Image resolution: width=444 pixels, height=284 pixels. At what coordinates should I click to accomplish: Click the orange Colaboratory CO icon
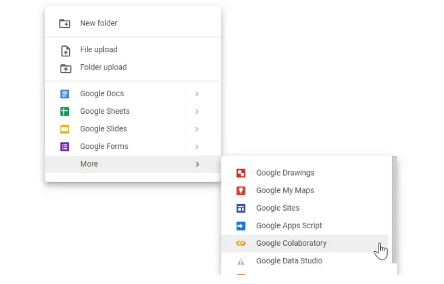[x=241, y=243]
